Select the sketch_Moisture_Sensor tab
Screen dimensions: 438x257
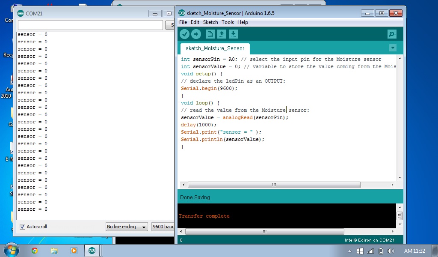coord(215,48)
